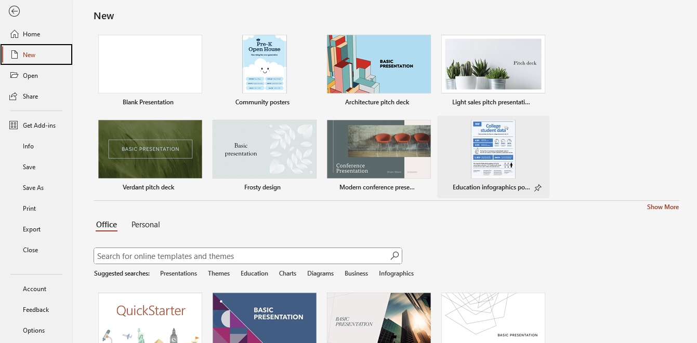Select the Frosty design template
This screenshot has height=343, width=697.
265,149
